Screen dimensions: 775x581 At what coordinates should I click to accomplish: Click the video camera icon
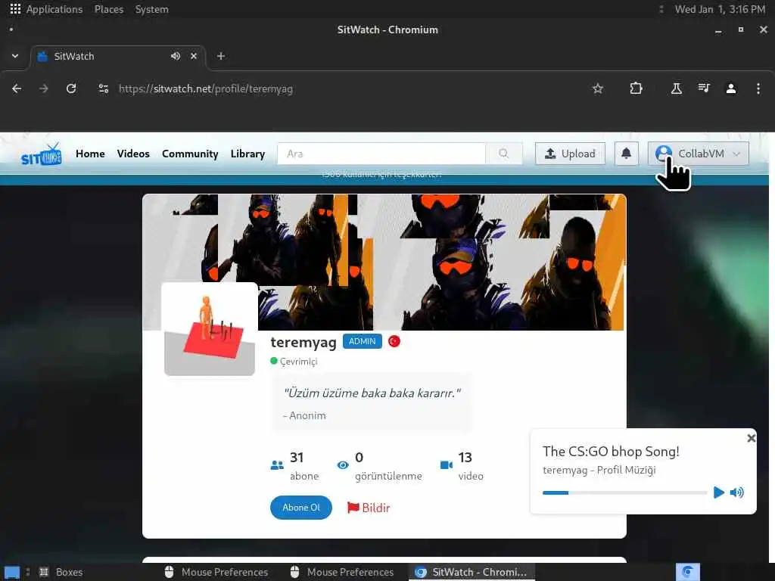coord(447,465)
